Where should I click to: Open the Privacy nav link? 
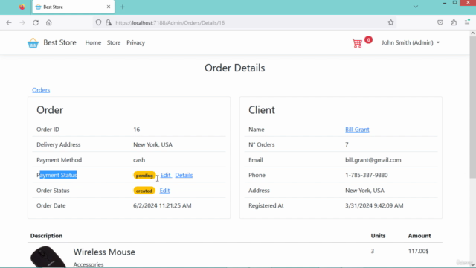[135, 43]
